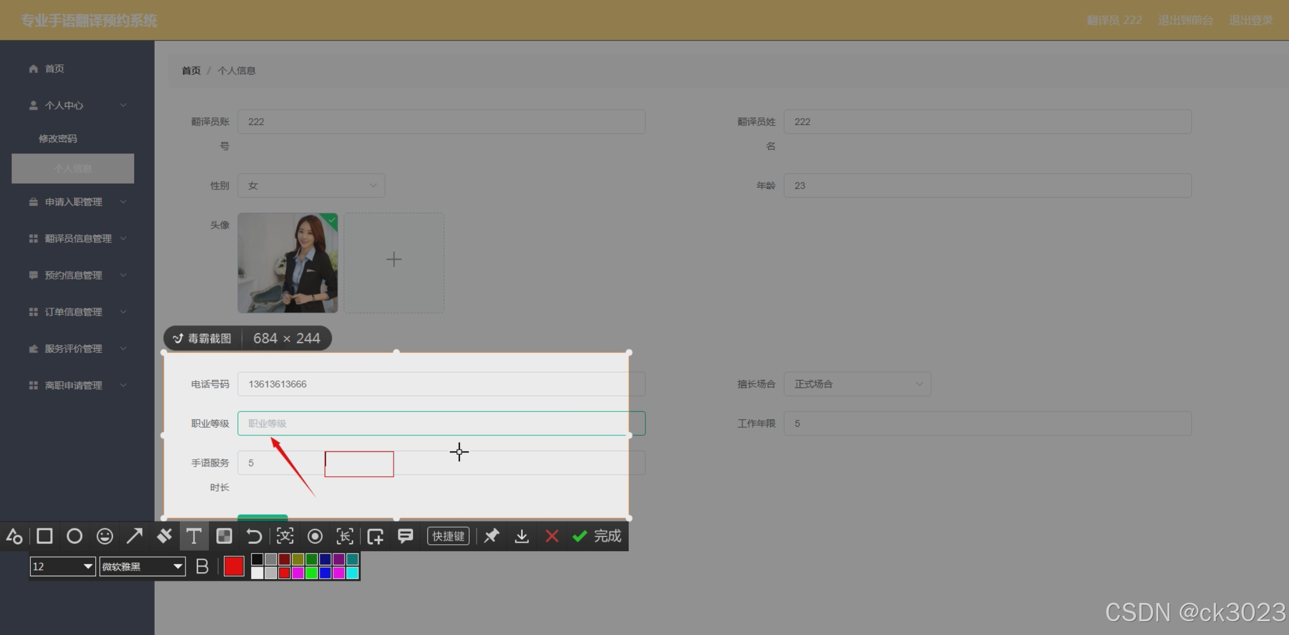Choose the emoji sticker tool
This screenshot has width=1289, height=635.
click(104, 536)
